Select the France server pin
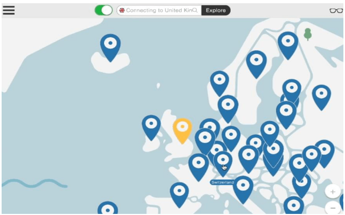 click(198, 167)
